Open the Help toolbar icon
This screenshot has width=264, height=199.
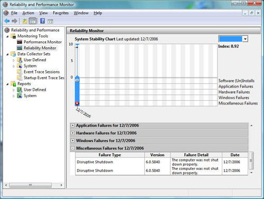42,21
